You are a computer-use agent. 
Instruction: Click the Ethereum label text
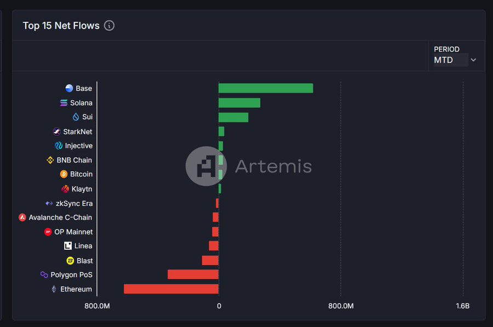tap(76, 289)
